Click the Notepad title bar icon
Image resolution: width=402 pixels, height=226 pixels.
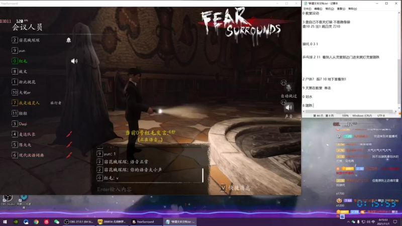[306, 4]
